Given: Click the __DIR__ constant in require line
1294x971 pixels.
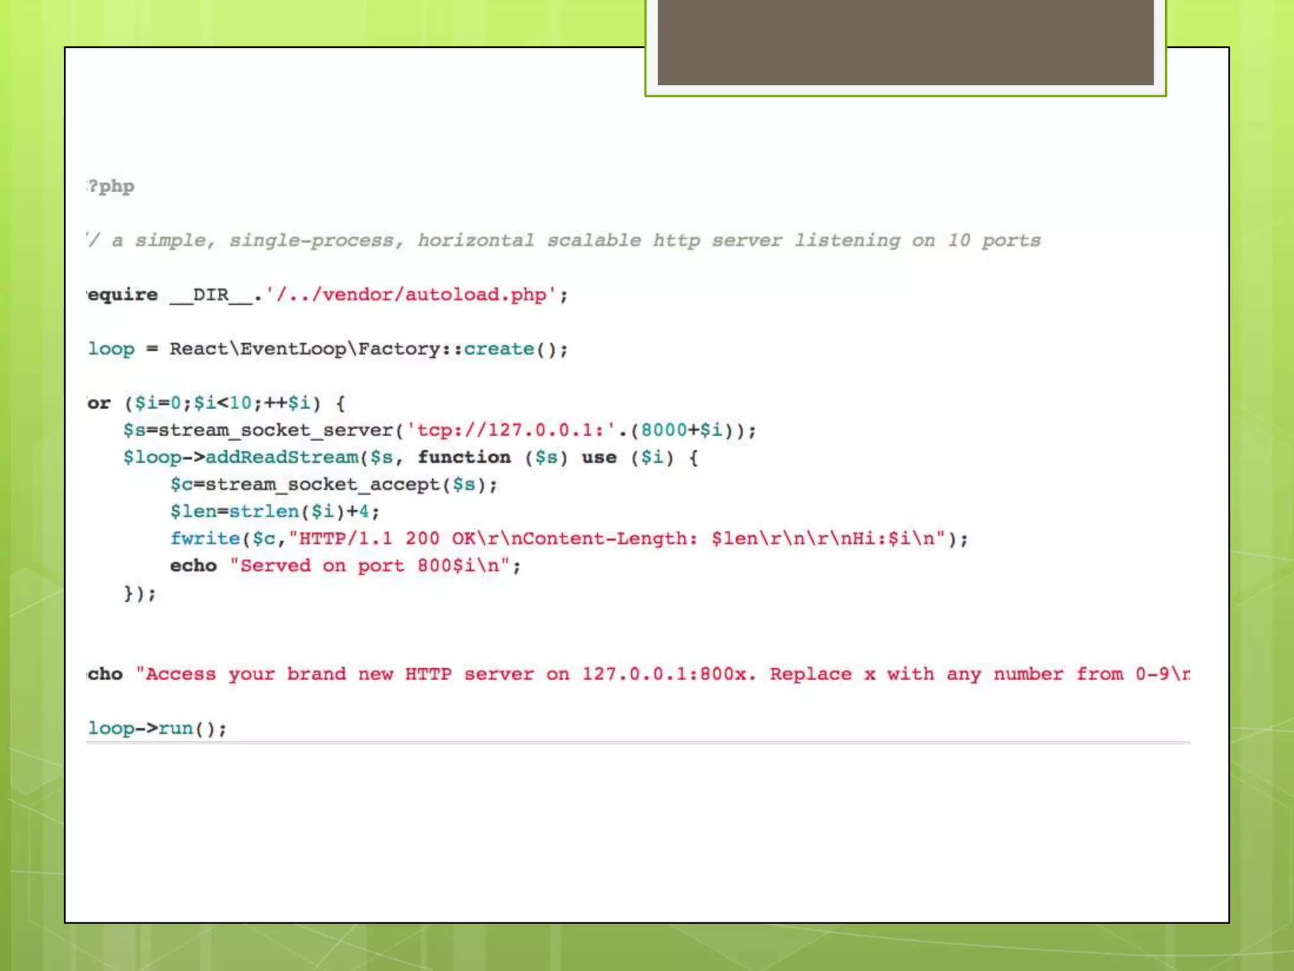Looking at the screenshot, I should pyautogui.click(x=212, y=295).
